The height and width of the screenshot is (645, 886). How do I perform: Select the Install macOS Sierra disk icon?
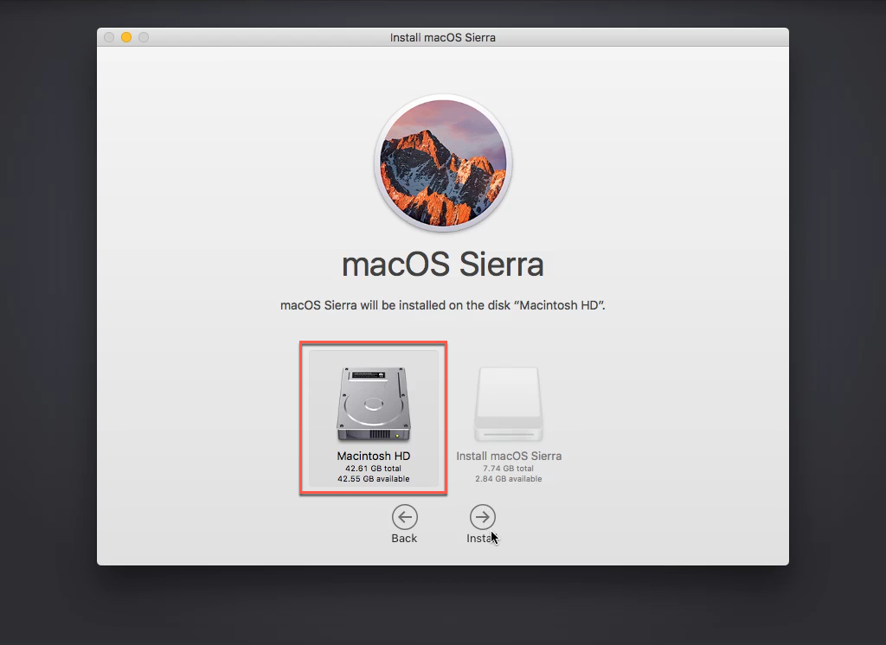(509, 404)
